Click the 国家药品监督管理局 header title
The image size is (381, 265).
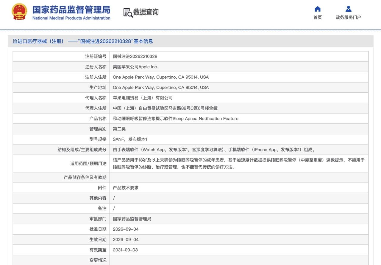coord(71,10)
